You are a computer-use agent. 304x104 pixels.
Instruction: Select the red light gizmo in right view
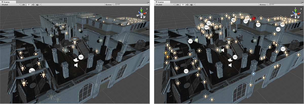[x=254, y=18]
